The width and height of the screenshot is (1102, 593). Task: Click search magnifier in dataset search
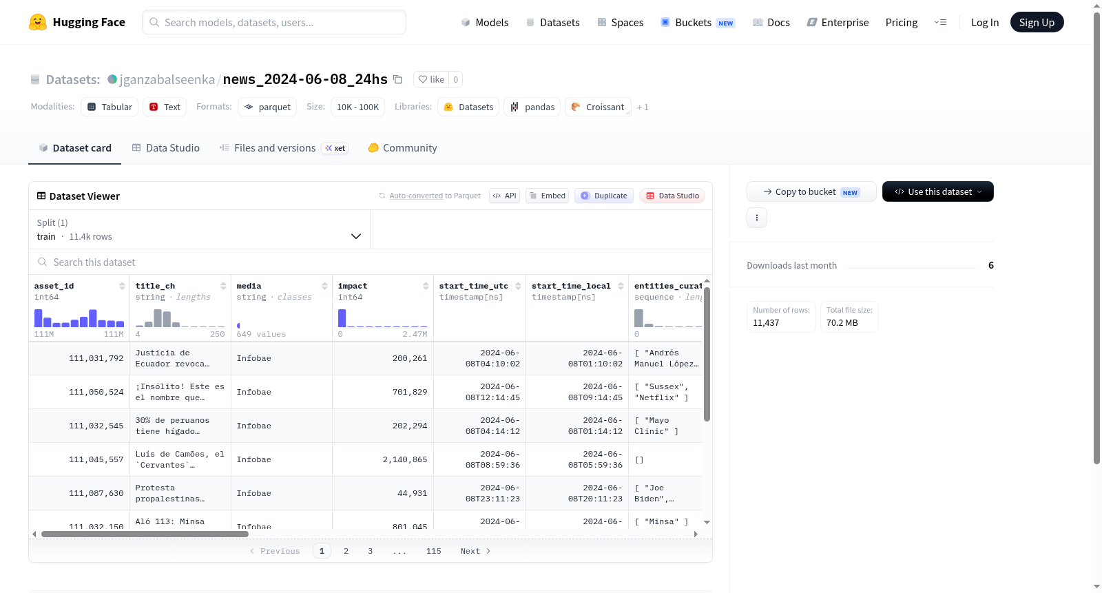coord(43,262)
